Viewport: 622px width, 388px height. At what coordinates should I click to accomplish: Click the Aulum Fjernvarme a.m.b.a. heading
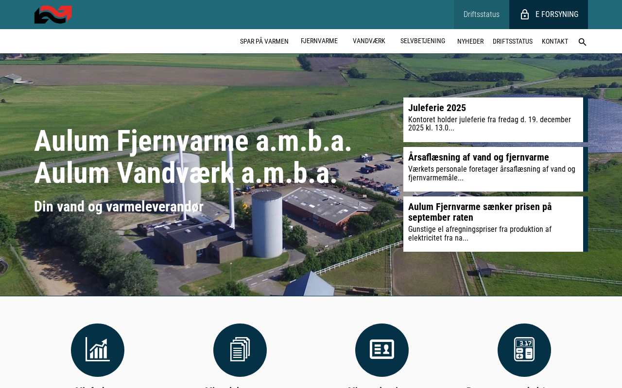193,141
